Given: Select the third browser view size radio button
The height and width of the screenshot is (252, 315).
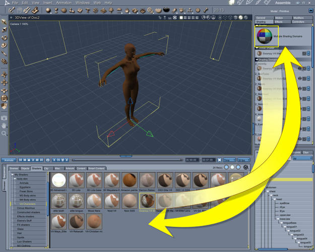Looking at the screenshot, I should click(238, 167).
